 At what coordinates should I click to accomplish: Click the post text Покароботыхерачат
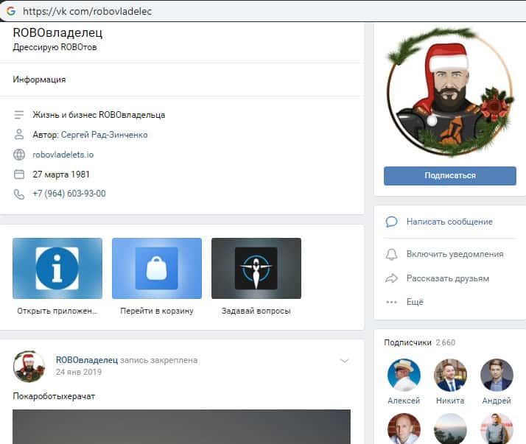54,396
